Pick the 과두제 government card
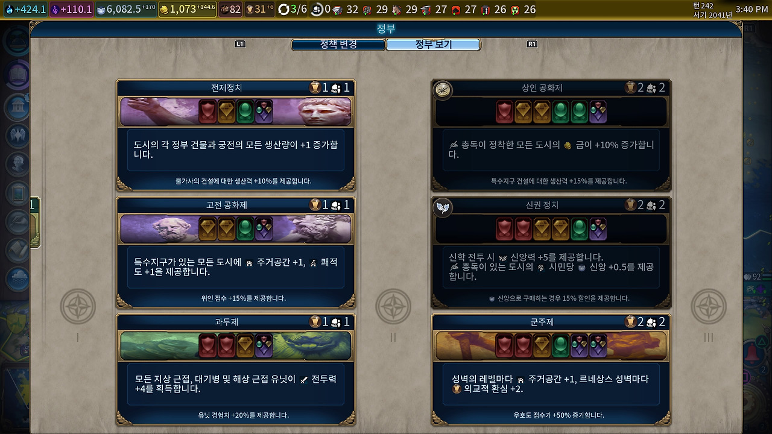 236,370
